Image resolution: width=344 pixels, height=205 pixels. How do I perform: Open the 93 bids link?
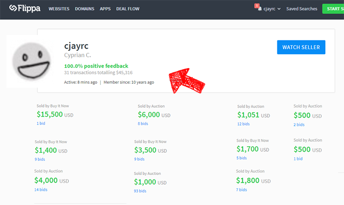(x=140, y=191)
